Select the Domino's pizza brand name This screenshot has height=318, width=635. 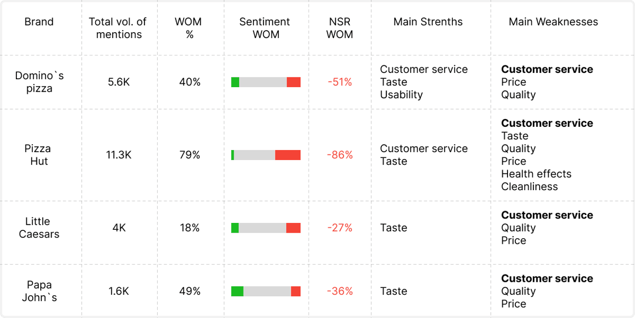39,82
